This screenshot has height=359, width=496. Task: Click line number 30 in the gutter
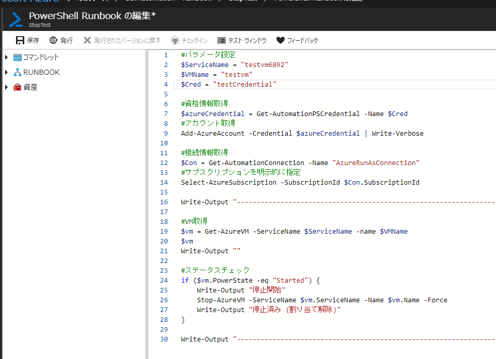pos(164,339)
